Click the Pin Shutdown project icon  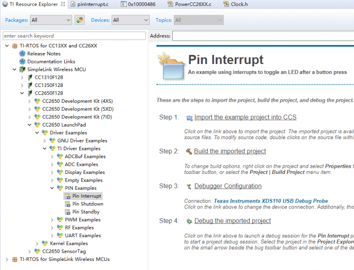tap(68, 204)
